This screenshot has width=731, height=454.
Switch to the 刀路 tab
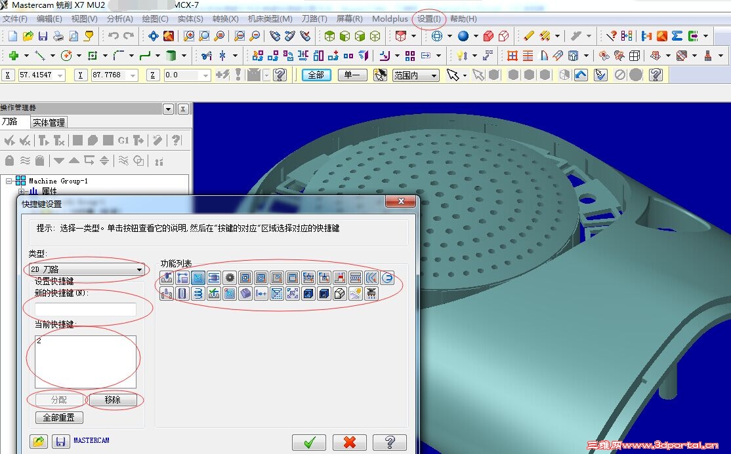(10, 122)
